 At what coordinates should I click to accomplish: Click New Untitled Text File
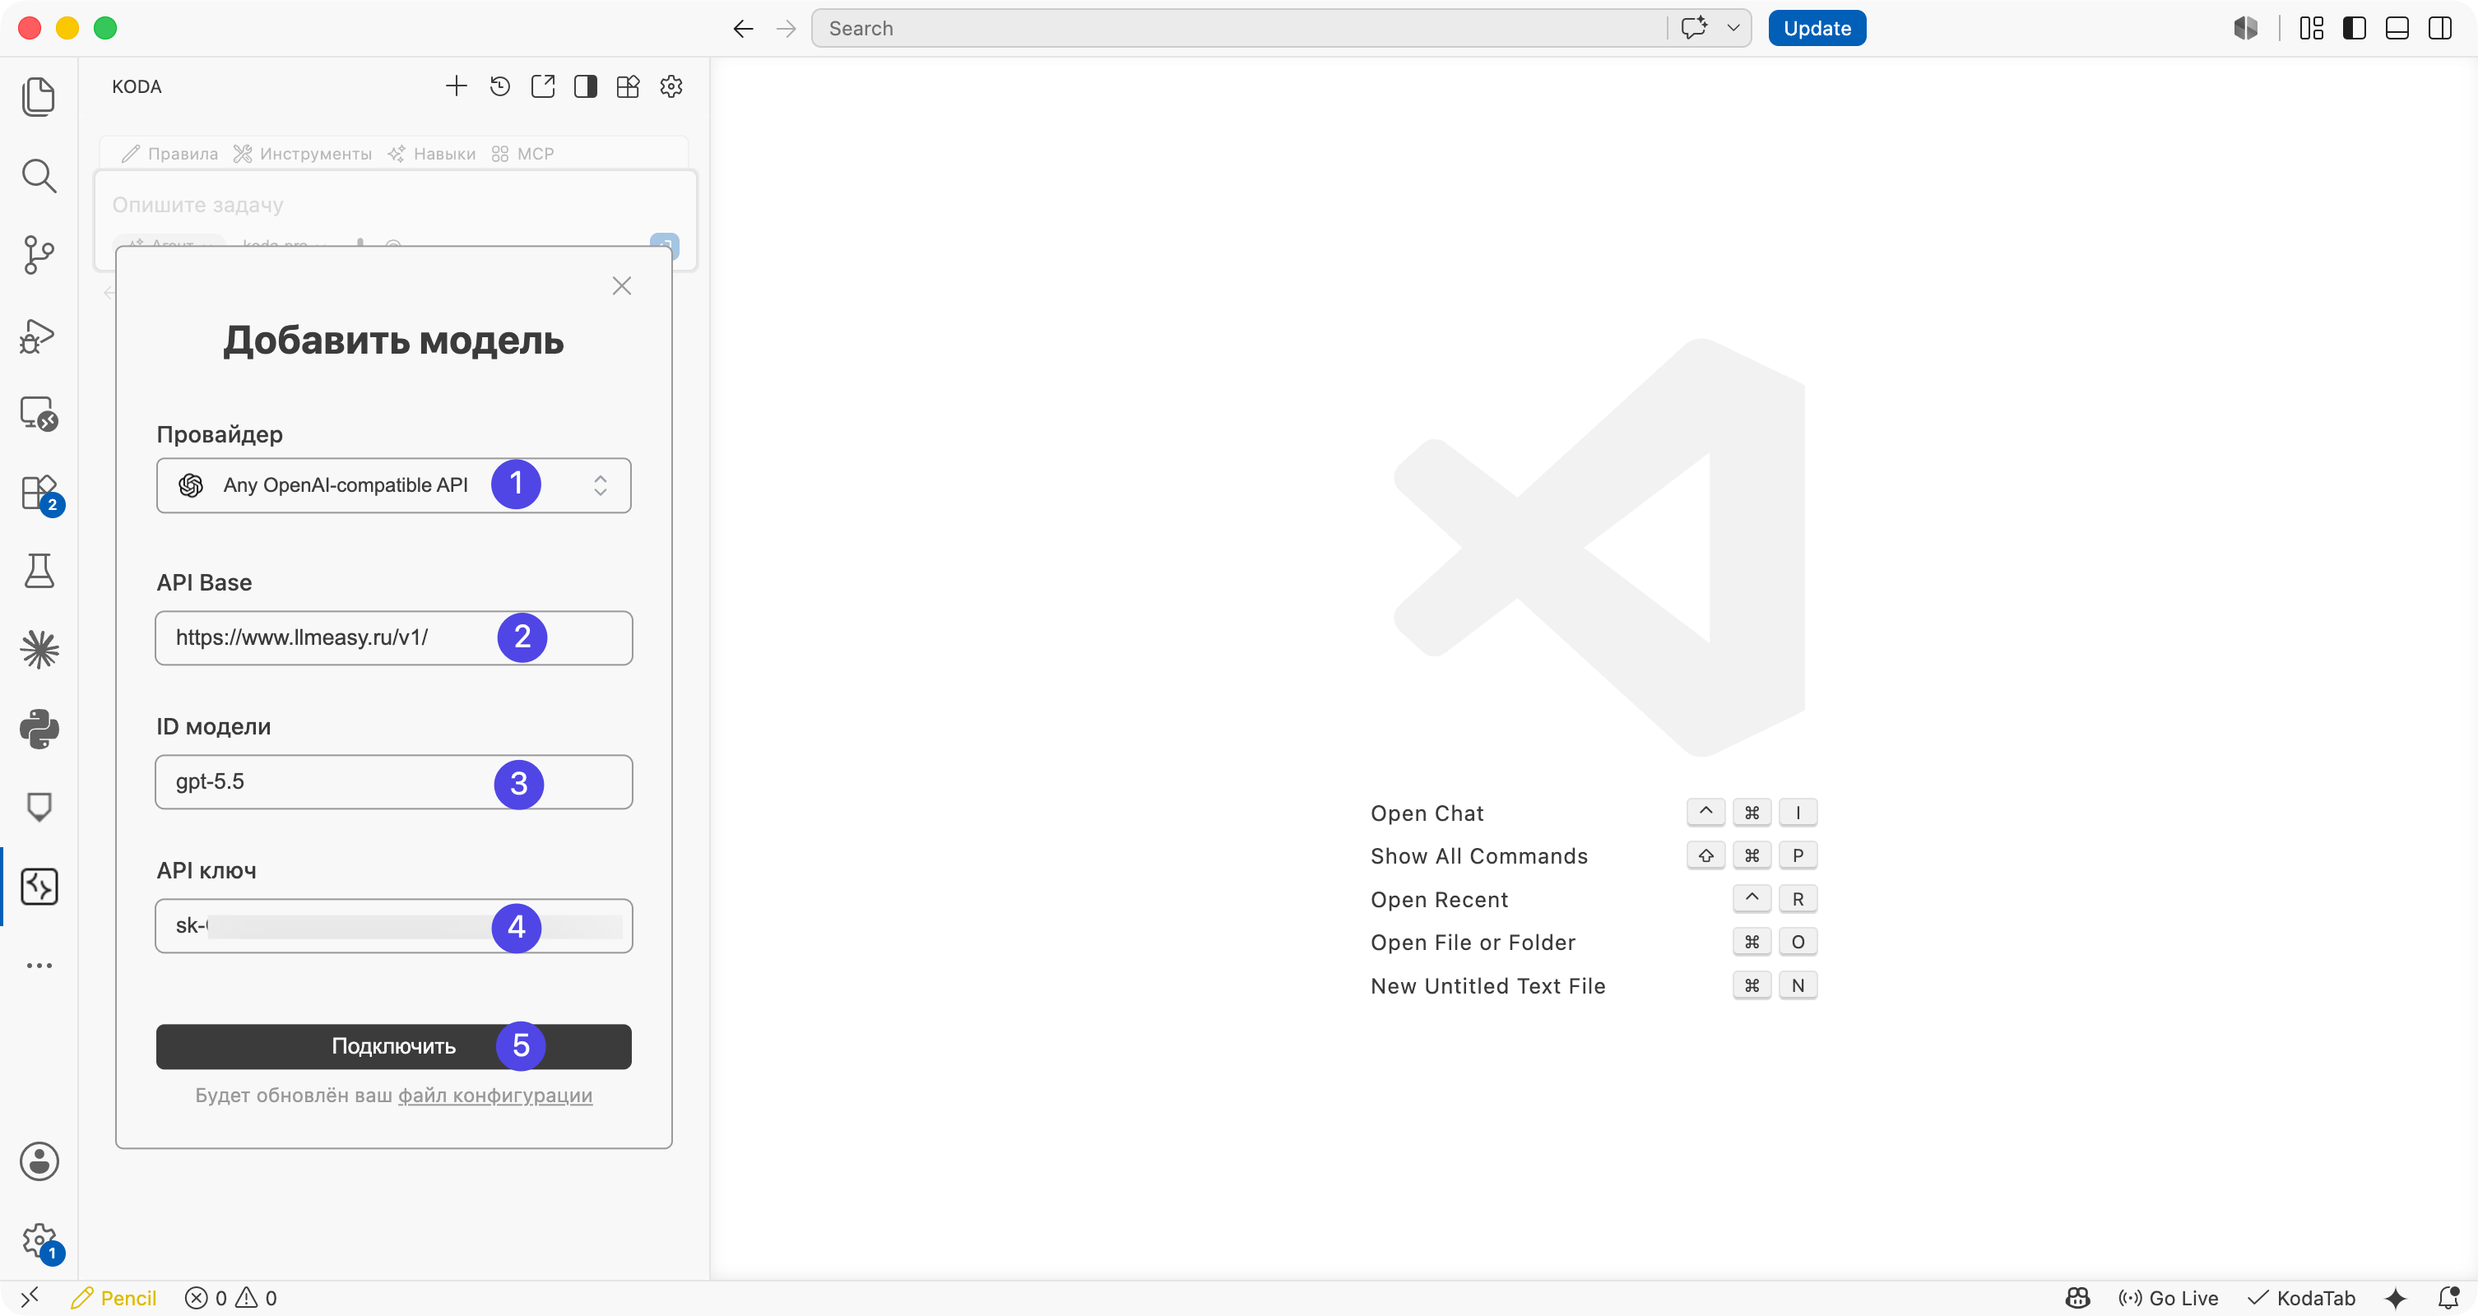point(1487,986)
